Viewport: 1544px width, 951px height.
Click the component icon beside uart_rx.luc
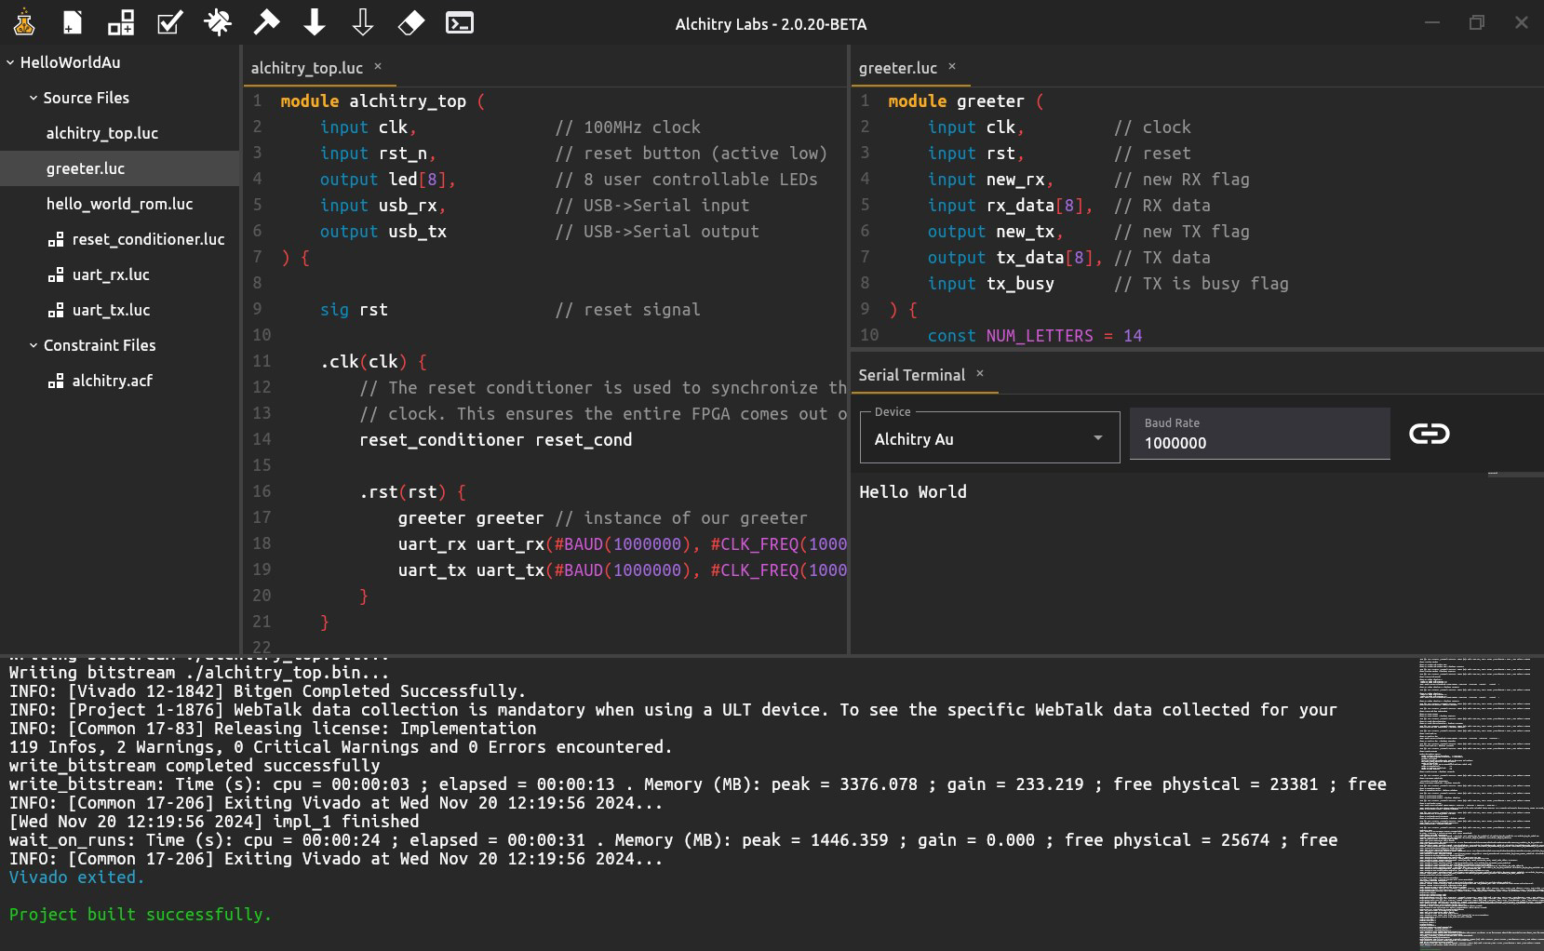[x=56, y=275]
